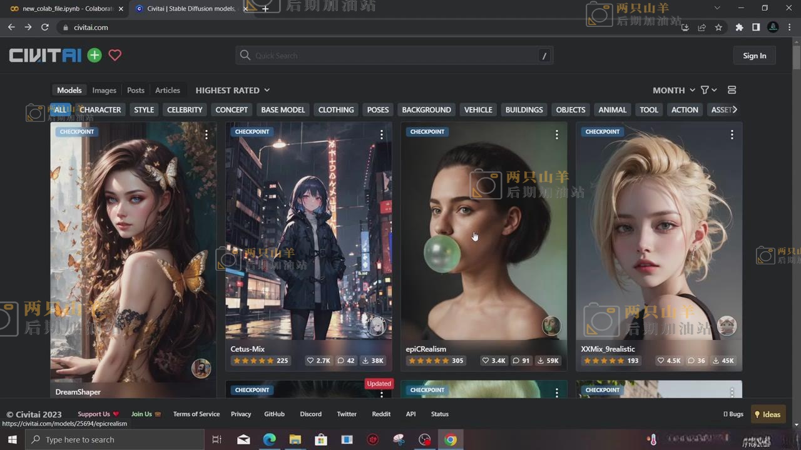Toggle the CHARACTER category filter
Image resolution: width=801 pixels, height=450 pixels.
pos(100,109)
